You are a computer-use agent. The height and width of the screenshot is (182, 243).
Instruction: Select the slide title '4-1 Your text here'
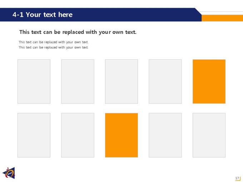[43, 15]
